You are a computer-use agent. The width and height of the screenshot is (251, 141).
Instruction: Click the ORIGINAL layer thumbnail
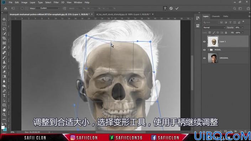click(213, 58)
